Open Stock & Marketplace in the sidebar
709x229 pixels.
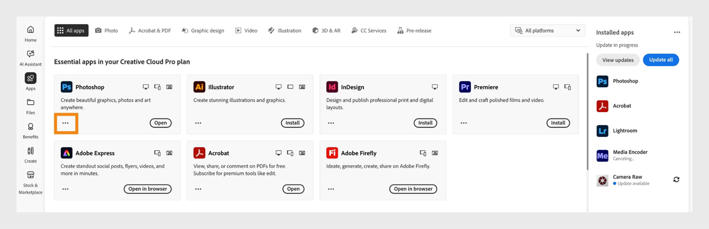pyautogui.click(x=31, y=183)
